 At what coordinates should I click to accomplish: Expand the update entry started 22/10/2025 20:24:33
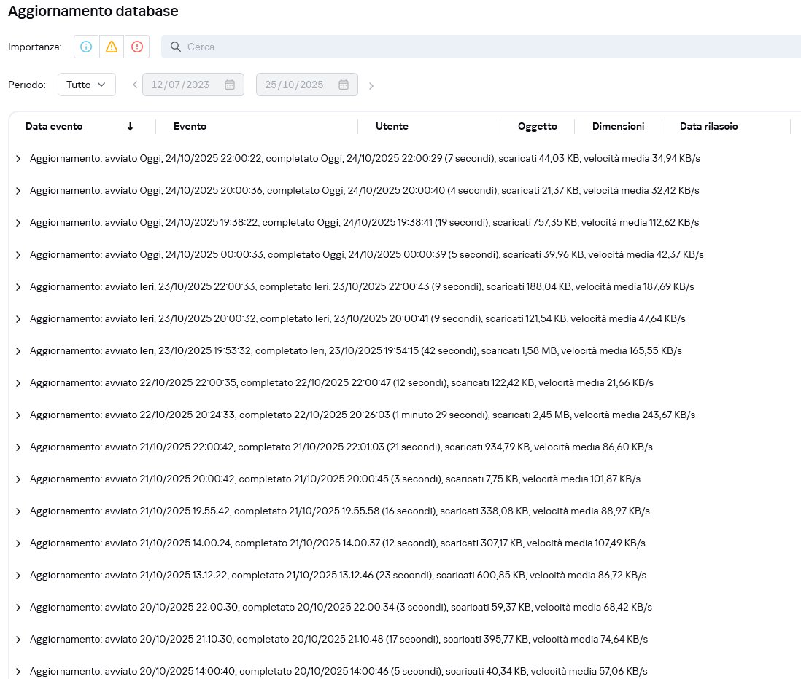click(x=18, y=415)
